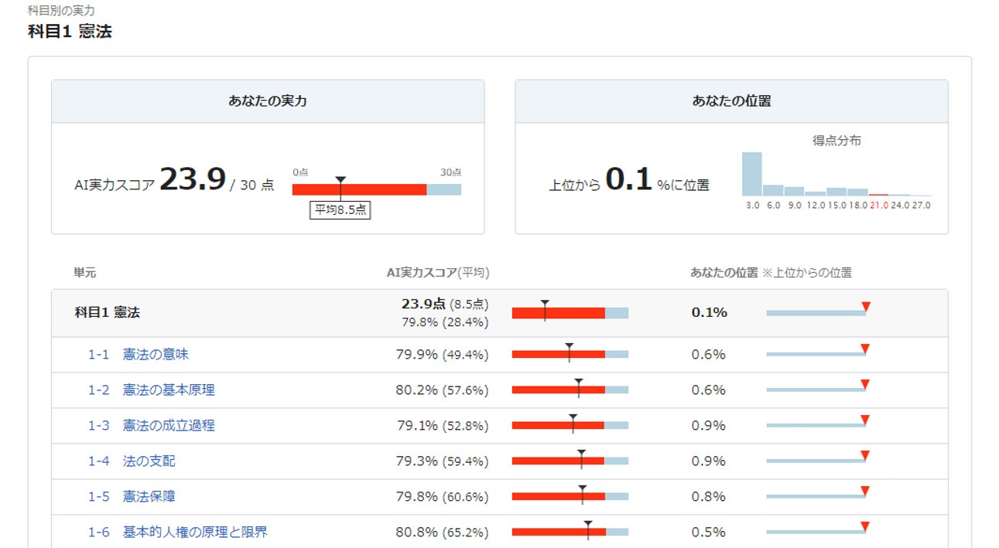The height and width of the screenshot is (548, 999).
Task: Click the tallest histogram bar at 3.0
Action: click(x=751, y=174)
